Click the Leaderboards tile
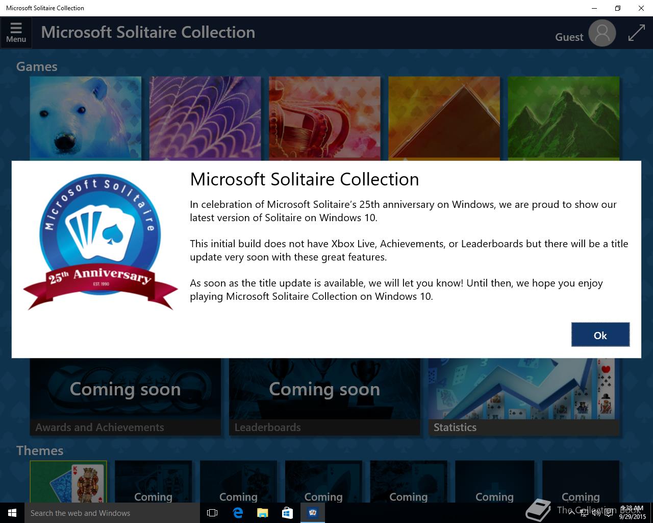This screenshot has width=653, height=523. coord(324,397)
